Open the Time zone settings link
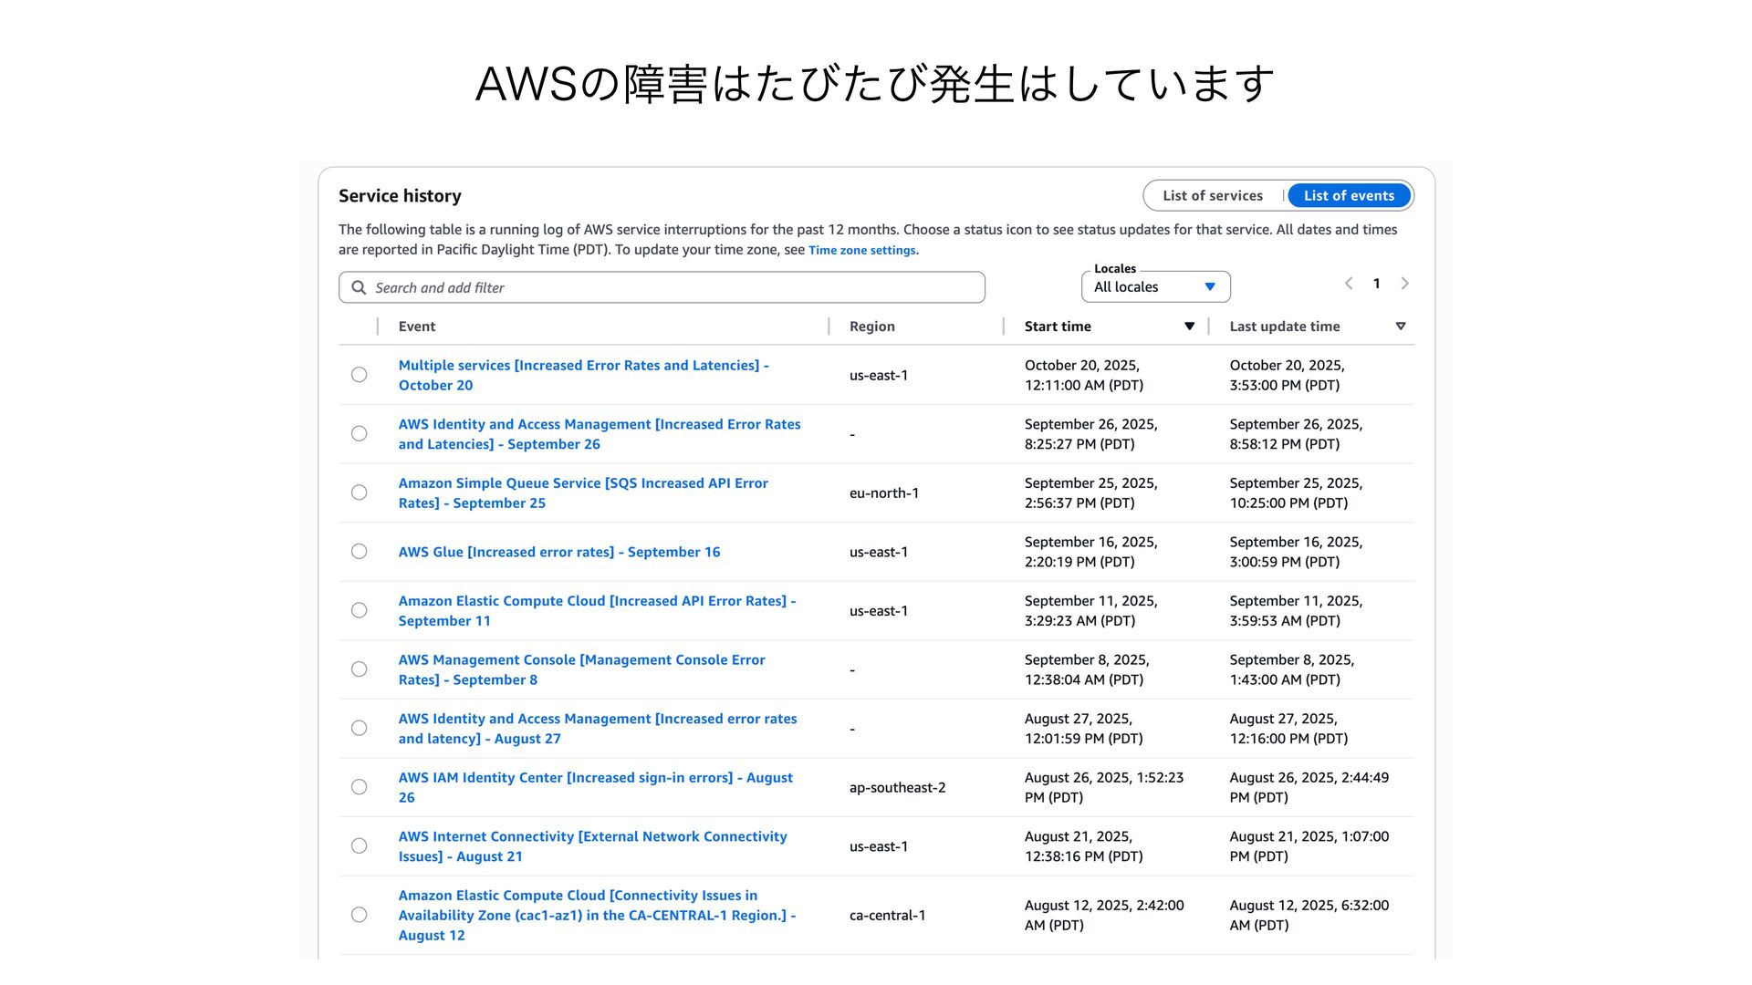1752x985 pixels. [x=861, y=251]
